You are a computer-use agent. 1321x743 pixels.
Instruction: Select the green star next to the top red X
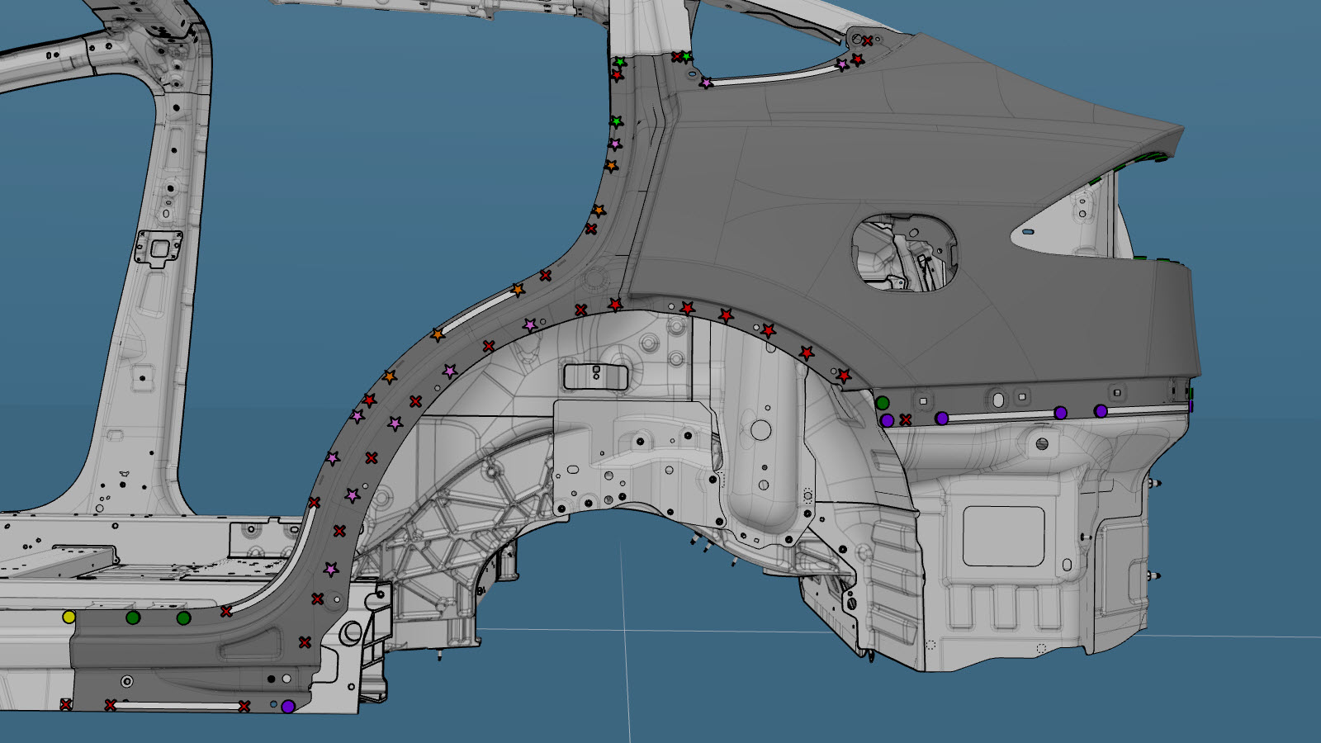tap(687, 57)
